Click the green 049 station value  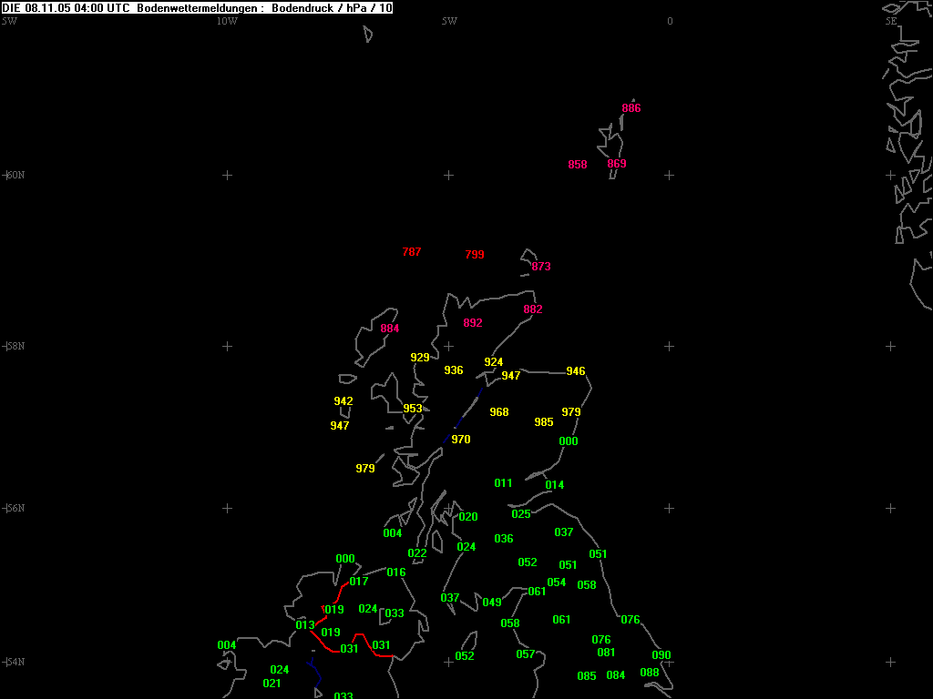click(492, 603)
